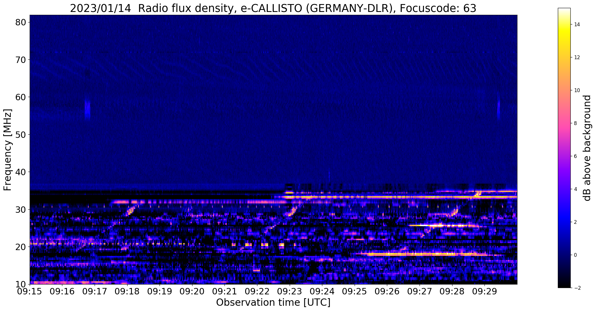
Task: Click the 09:22 time tick label
Action: pyautogui.click(x=257, y=291)
